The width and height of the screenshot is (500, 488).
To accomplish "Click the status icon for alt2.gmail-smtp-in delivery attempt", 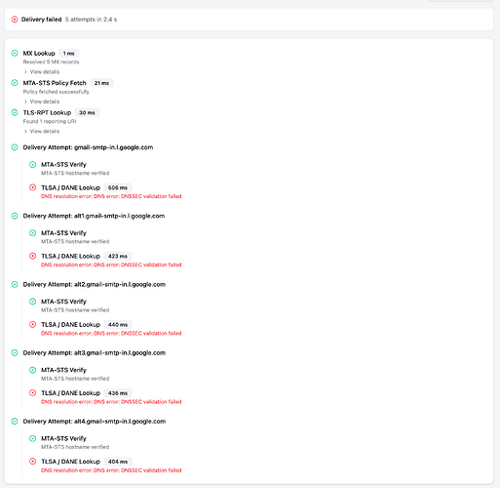I will point(15,284).
